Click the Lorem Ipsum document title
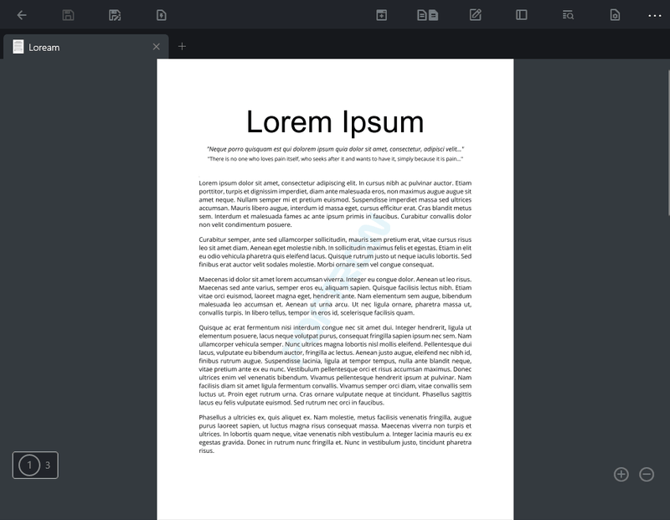The image size is (670, 520). pyautogui.click(x=335, y=122)
